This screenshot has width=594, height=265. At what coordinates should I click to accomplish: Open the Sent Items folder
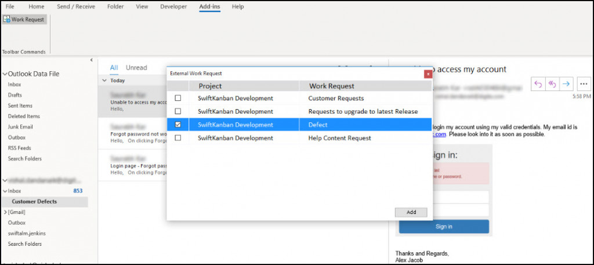point(20,106)
